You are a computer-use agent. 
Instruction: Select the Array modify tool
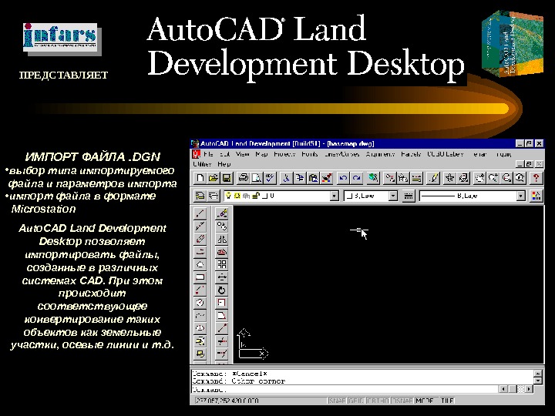pyautogui.click(x=221, y=264)
